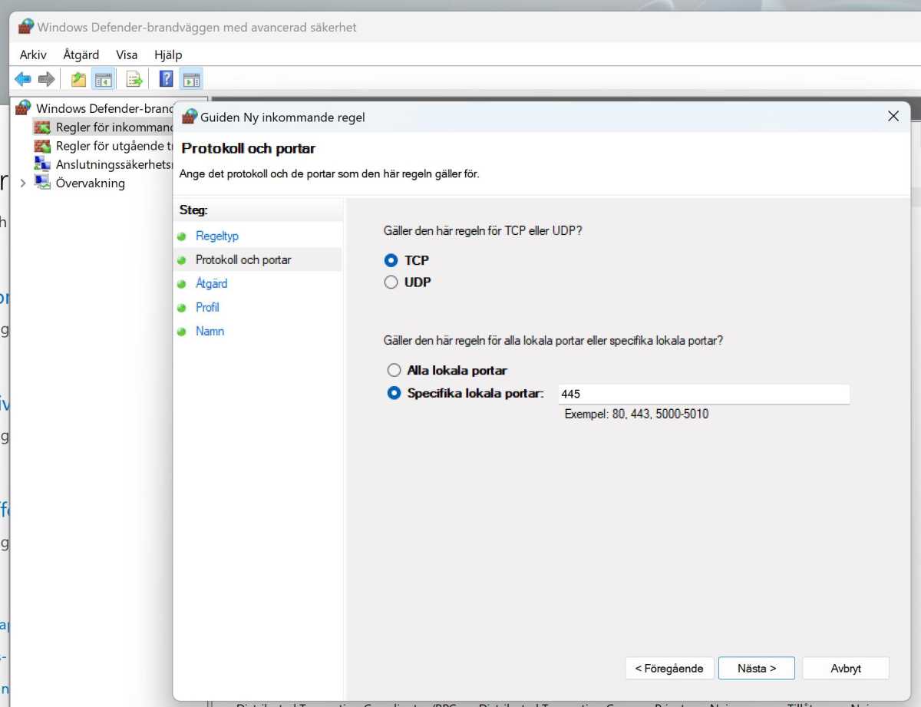921x707 pixels.
Task: Choose Specifika lokala portar option
Action: (394, 393)
